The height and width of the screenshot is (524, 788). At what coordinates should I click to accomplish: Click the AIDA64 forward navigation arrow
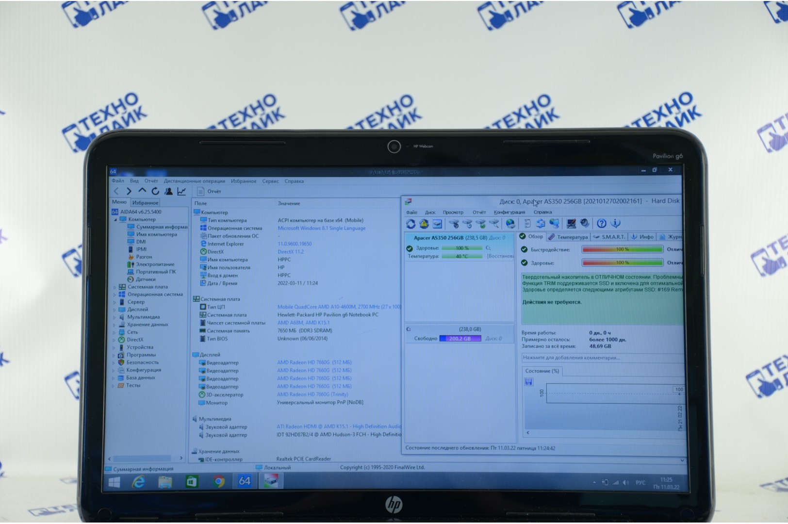click(129, 191)
